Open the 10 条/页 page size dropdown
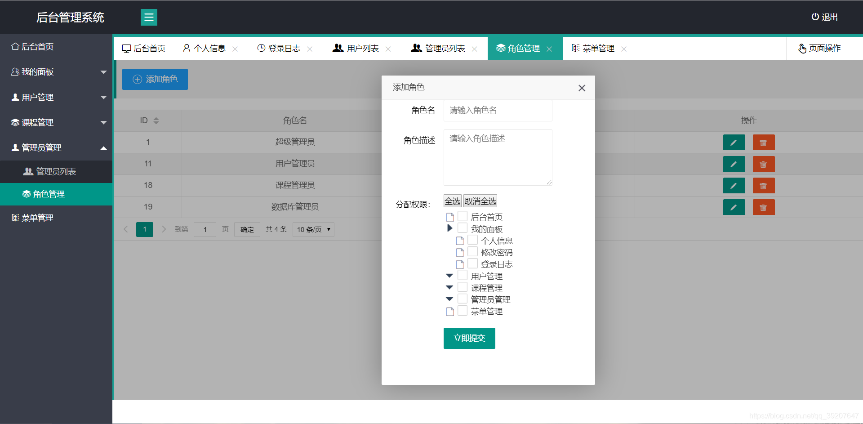863x424 pixels. [313, 229]
